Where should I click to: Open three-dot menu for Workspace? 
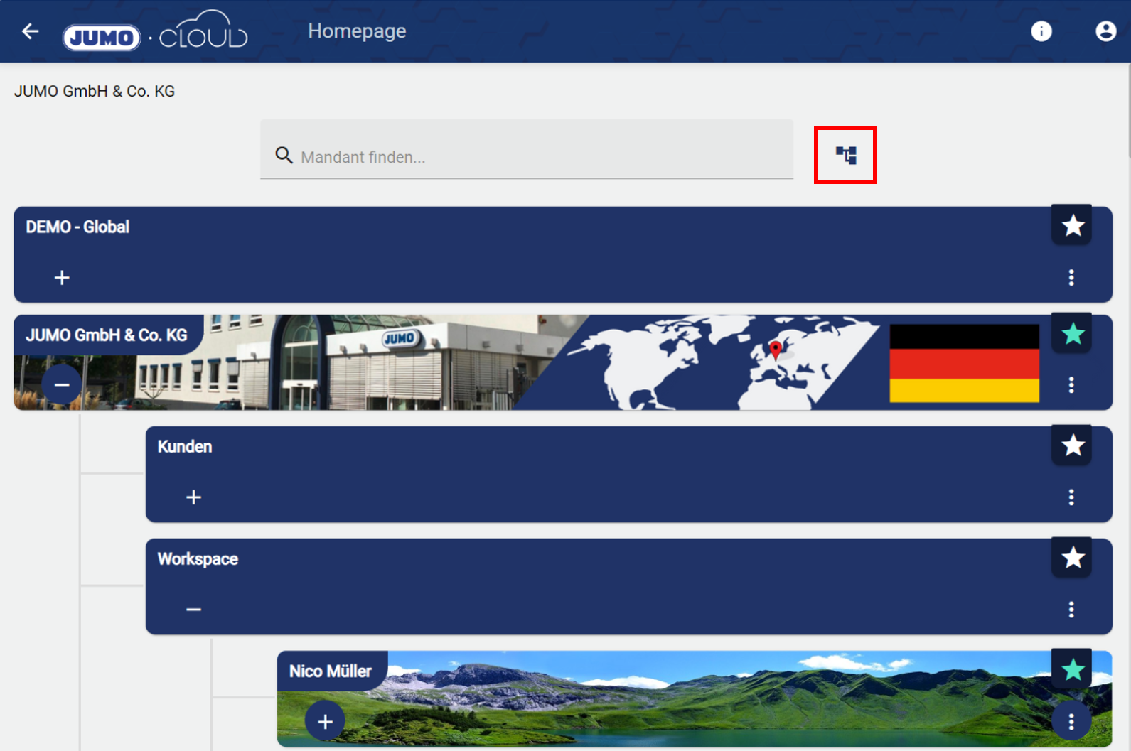click(1071, 610)
